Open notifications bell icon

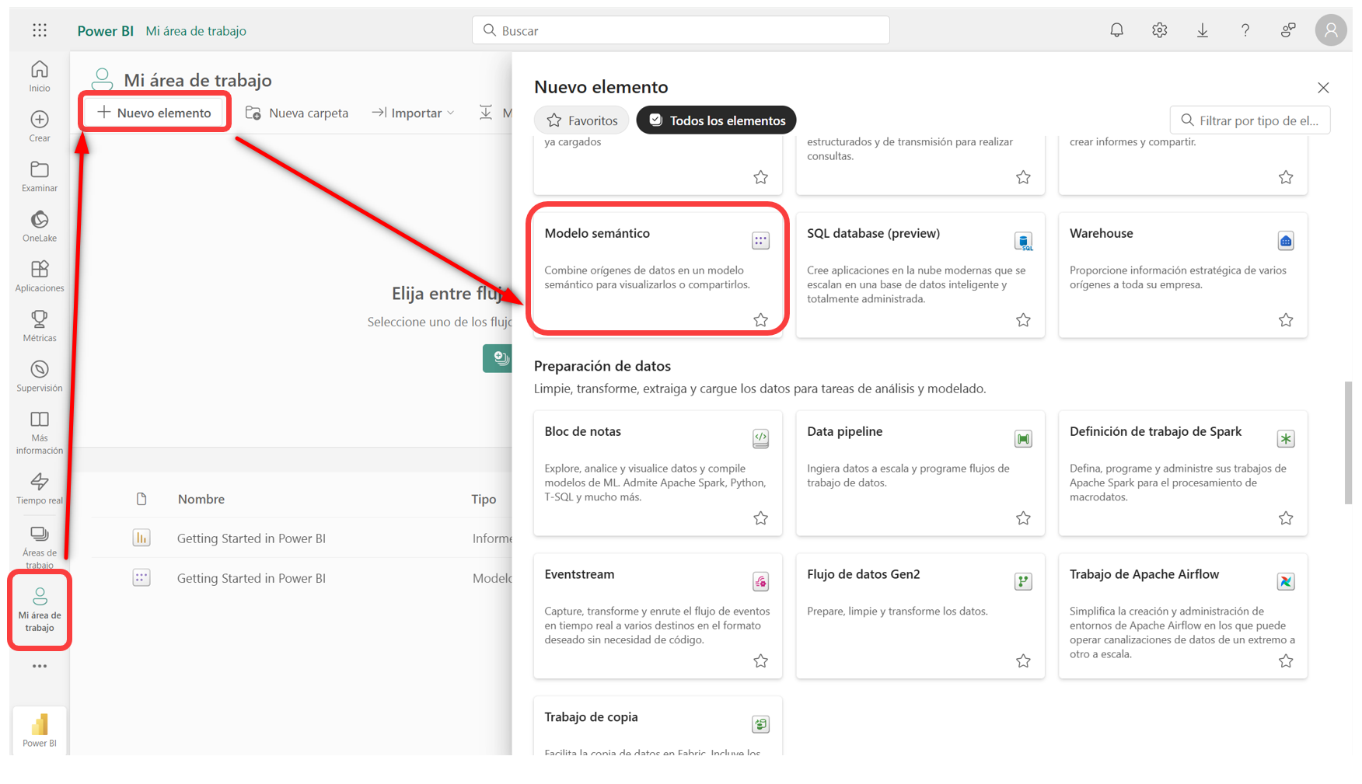click(1116, 30)
